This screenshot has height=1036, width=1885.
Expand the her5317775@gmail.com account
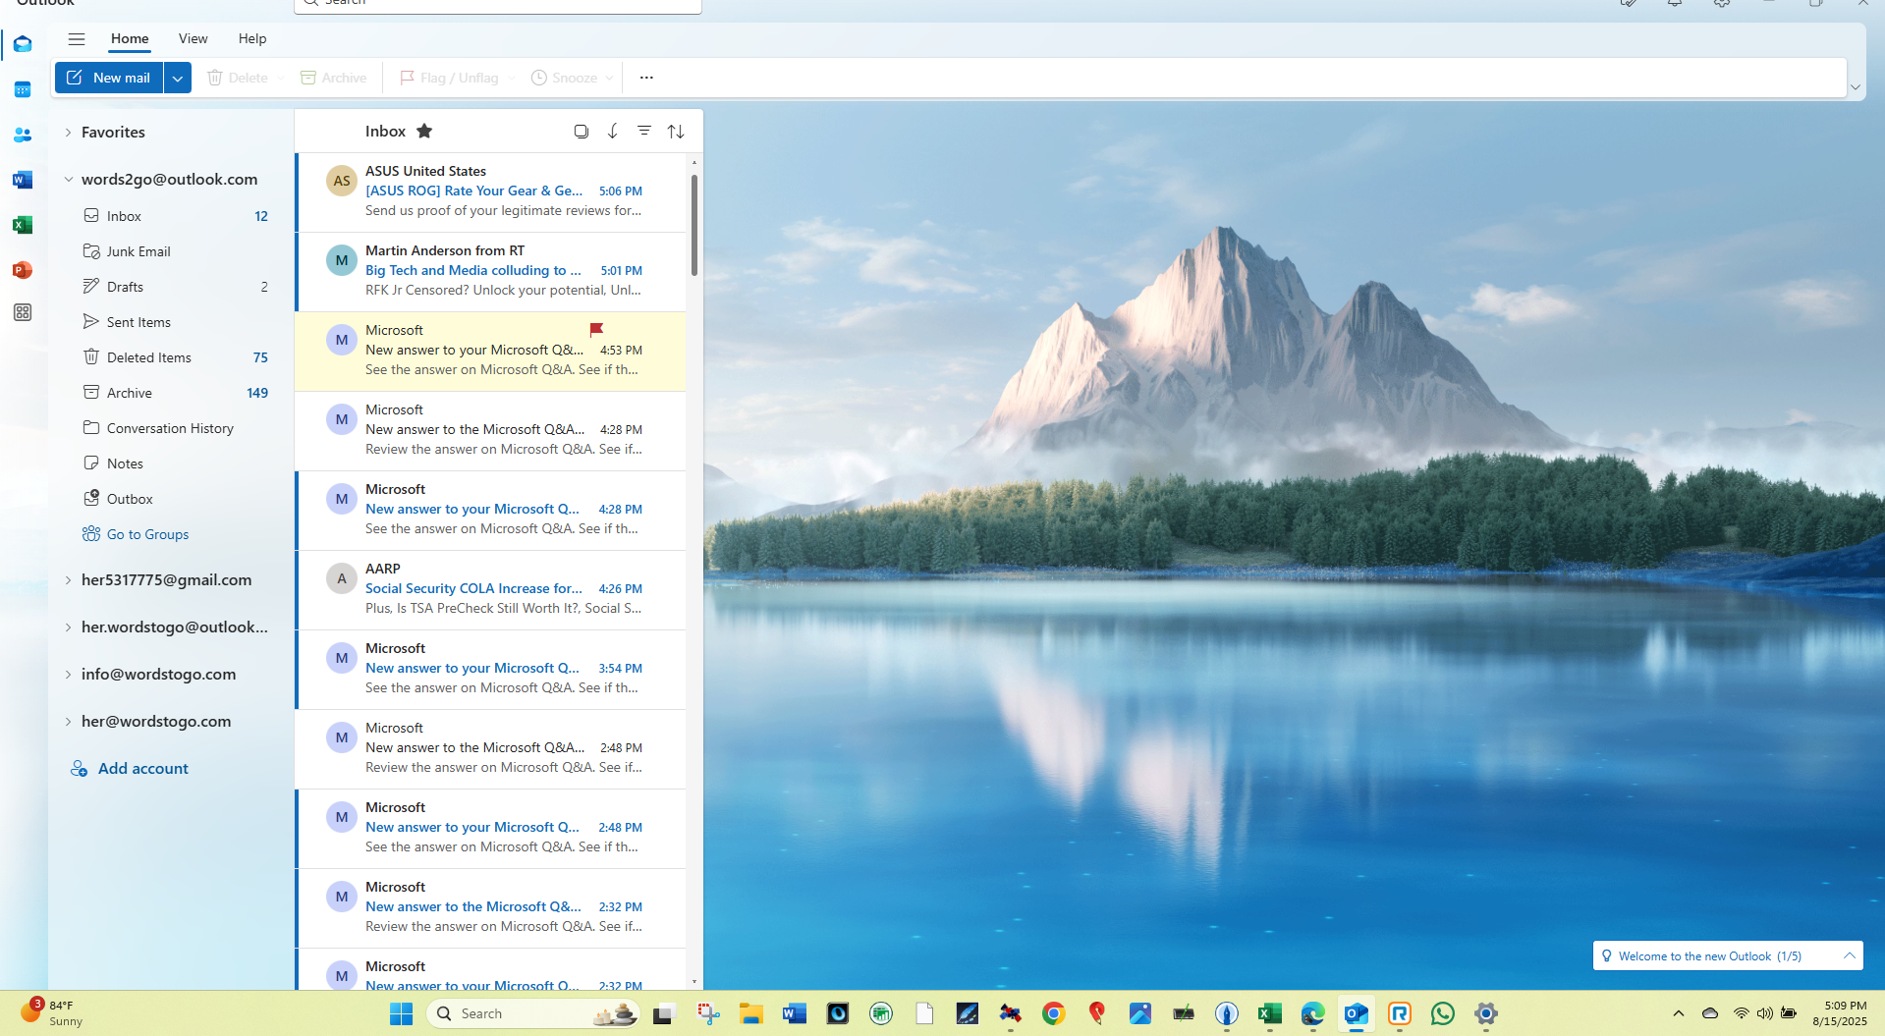pos(67,579)
